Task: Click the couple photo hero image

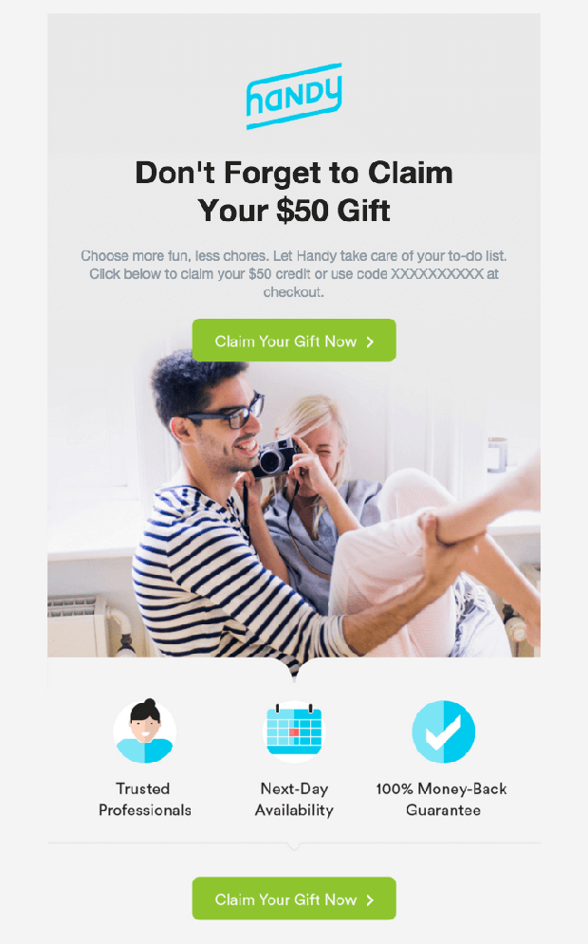Action: coord(294,509)
